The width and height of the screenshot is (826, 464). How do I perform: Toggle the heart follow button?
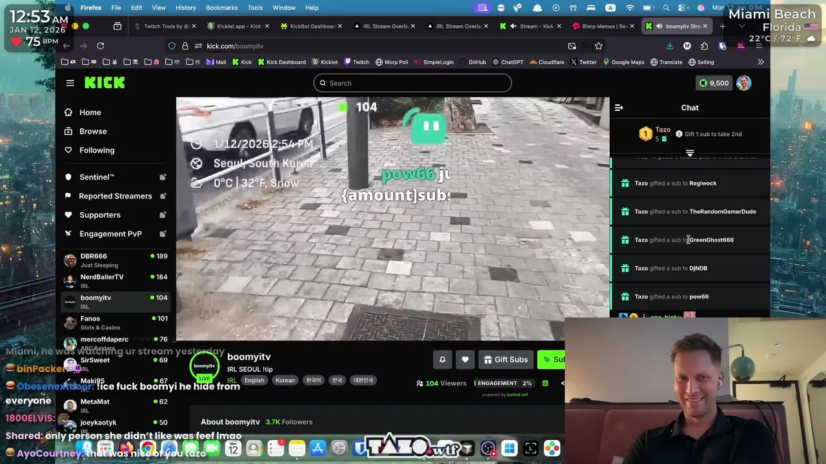465,360
